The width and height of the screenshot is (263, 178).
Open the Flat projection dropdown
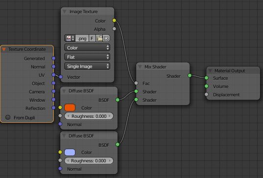click(87, 57)
